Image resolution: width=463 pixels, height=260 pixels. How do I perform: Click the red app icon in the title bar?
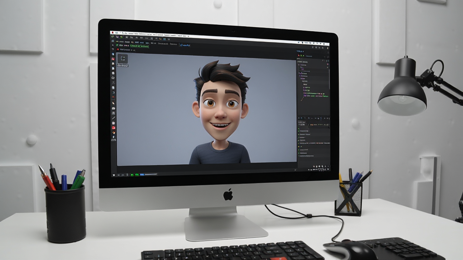pyautogui.click(x=113, y=32)
